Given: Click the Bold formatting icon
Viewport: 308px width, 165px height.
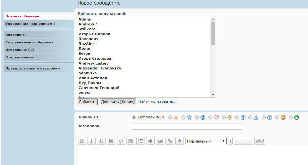Looking at the screenshot, I should pos(82,141).
